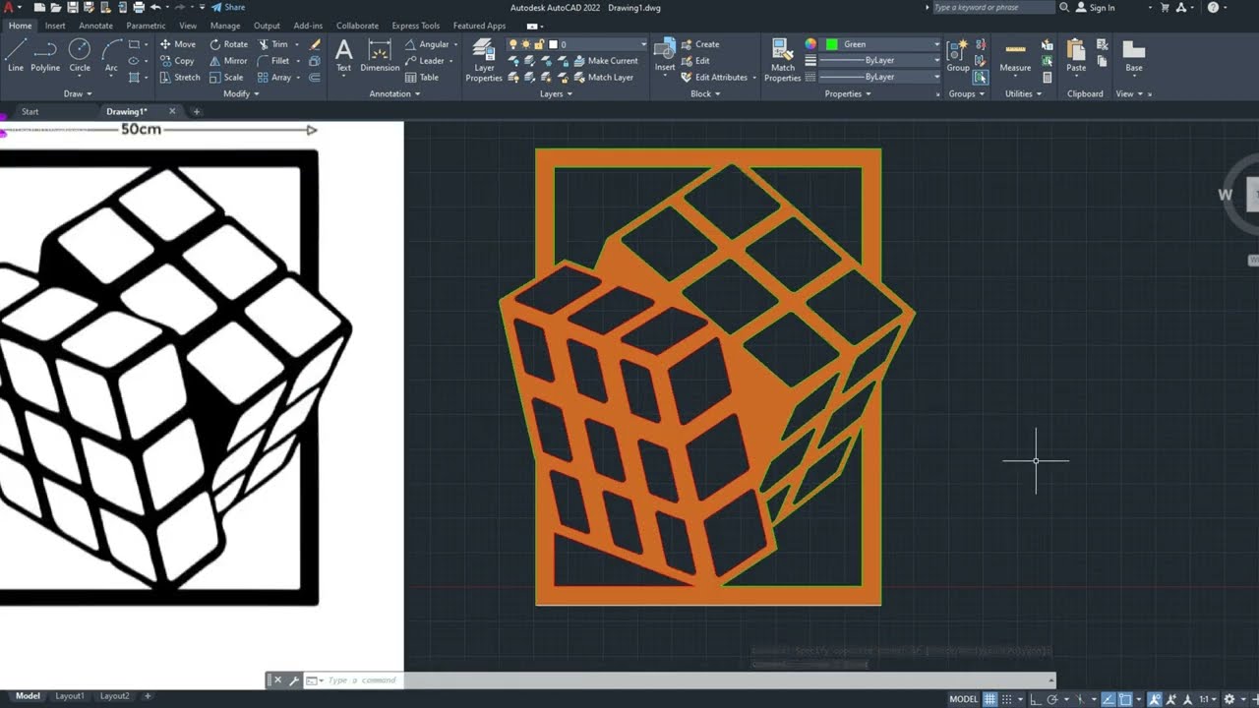The image size is (1259, 708).
Task: Click the Copy tool
Action: pos(177,61)
